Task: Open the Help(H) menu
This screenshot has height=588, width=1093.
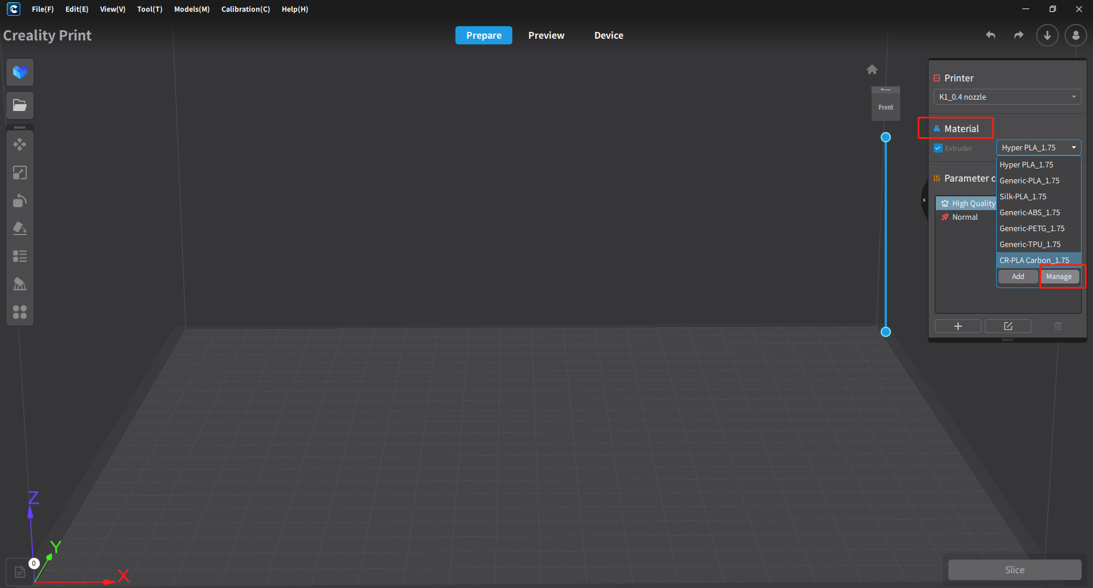Action: 295,9
